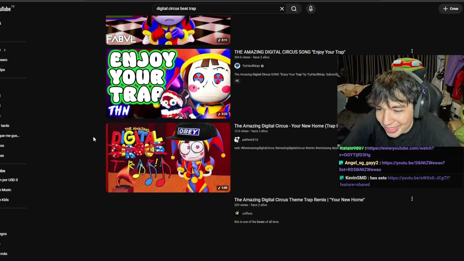The height and width of the screenshot is (261, 464).
Task: Click the 3:23 duration badge
Action: 223,114
